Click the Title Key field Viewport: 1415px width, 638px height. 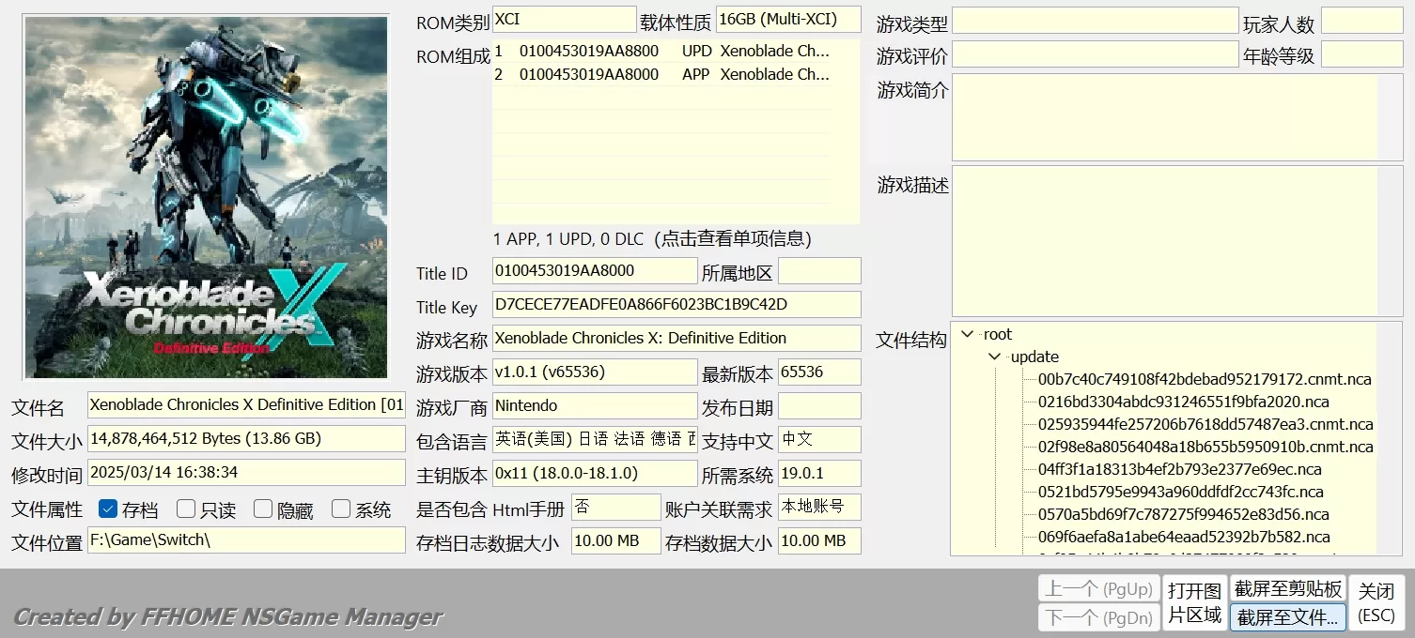click(676, 305)
